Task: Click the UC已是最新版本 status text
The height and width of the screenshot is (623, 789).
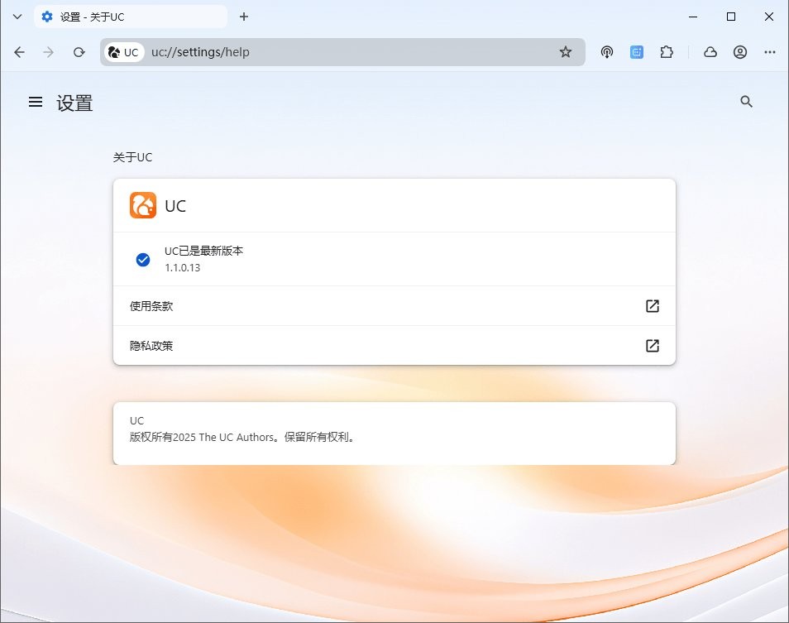Action: click(203, 251)
